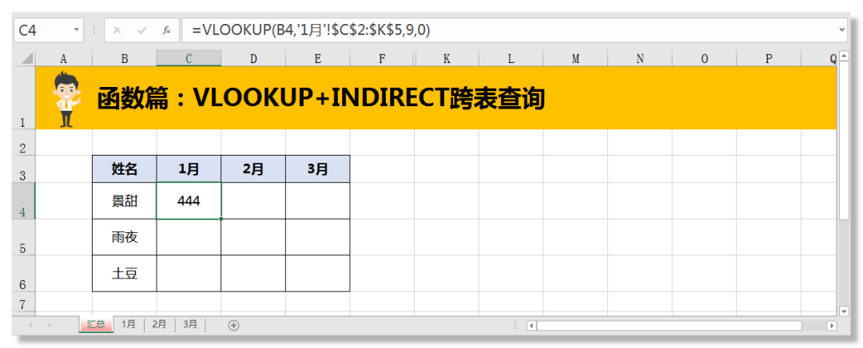Select column O header
The height and width of the screenshot is (348, 863).
[x=704, y=59]
